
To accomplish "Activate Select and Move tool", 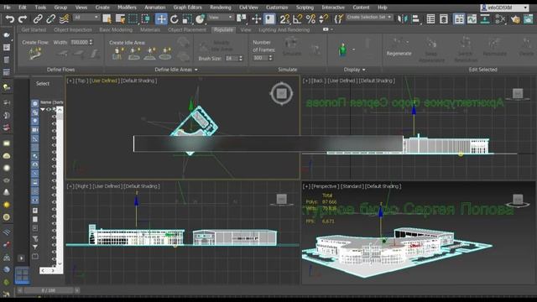I will coord(161,18).
